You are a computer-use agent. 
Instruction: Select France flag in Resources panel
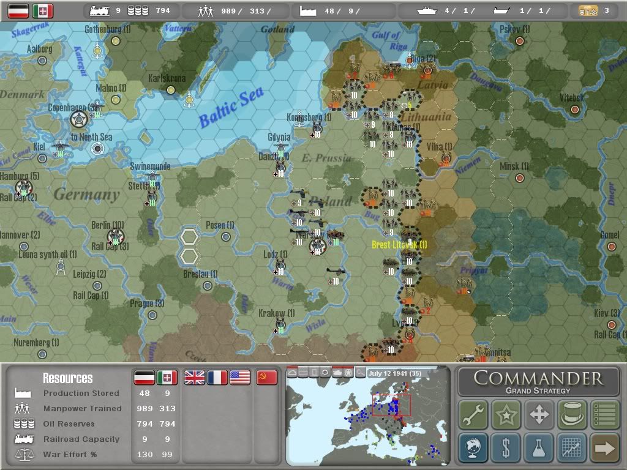(217, 378)
